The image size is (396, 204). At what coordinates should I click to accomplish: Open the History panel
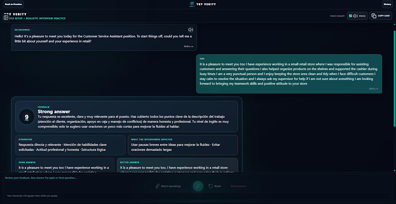click(387, 4)
